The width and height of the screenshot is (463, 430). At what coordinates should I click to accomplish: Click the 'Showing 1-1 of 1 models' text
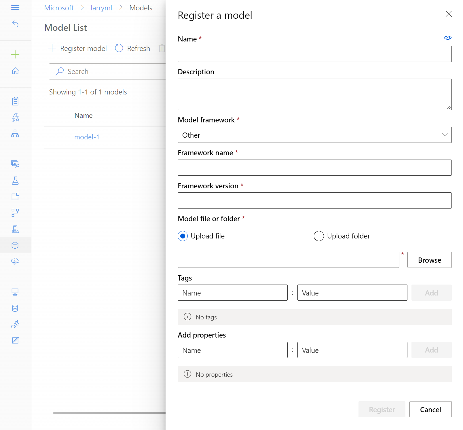88,92
